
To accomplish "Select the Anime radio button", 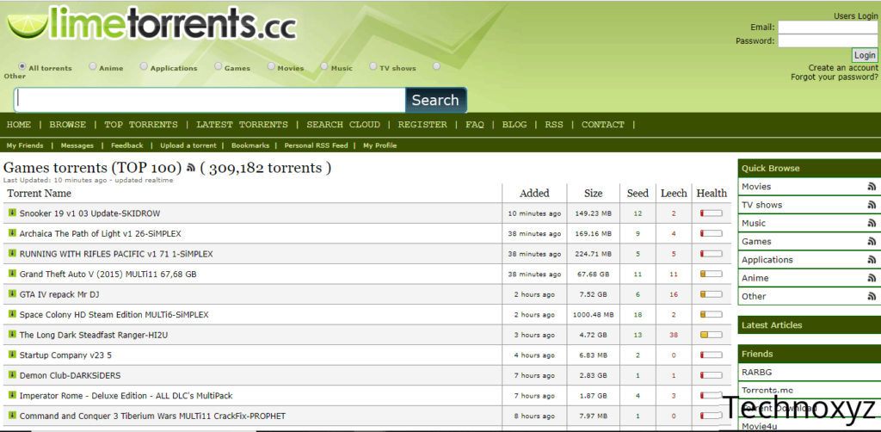I will (93, 66).
